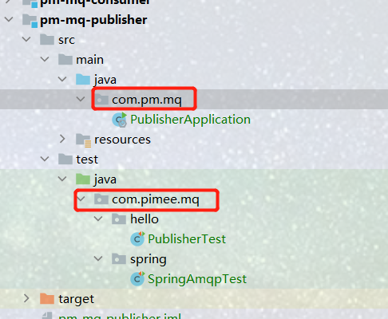
Task: Collapse the src folder
Action: click(x=26, y=39)
